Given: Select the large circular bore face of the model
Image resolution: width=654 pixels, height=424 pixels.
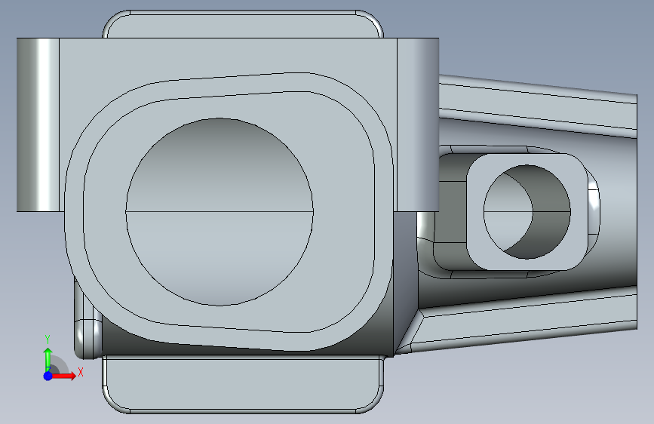Looking at the screenshot, I should [x=220, y=211].
